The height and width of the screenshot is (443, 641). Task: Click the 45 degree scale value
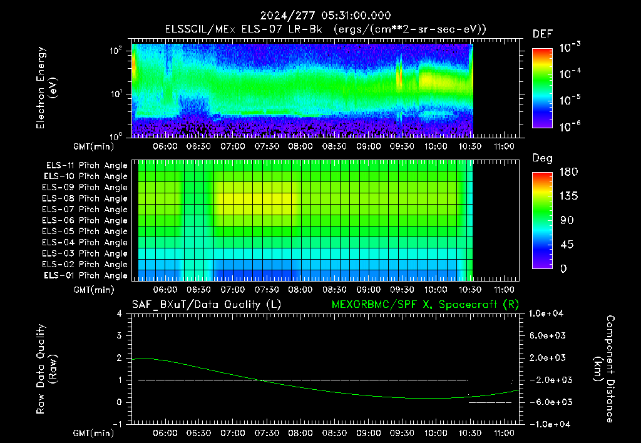567,245
